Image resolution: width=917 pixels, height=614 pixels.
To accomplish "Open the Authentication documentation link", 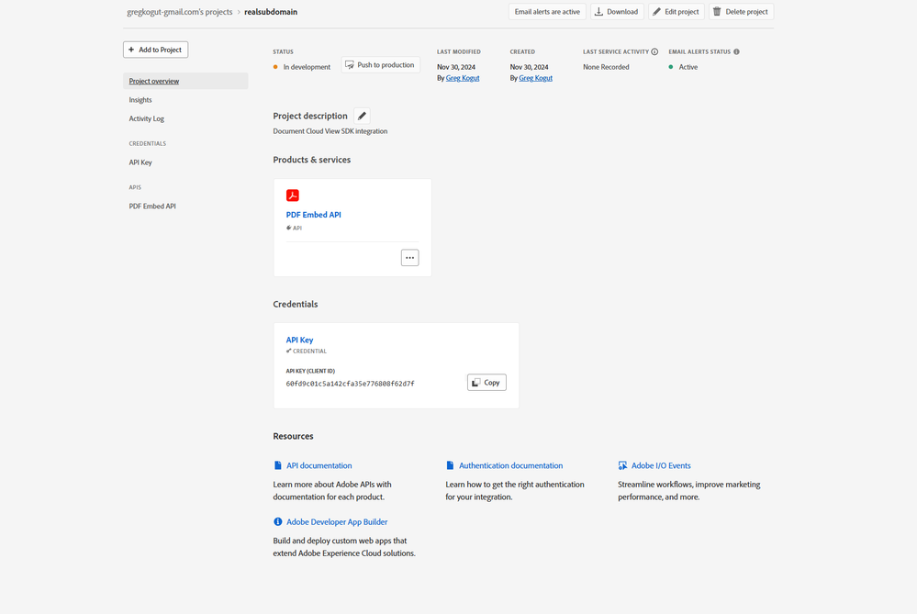I will (511, 465).
